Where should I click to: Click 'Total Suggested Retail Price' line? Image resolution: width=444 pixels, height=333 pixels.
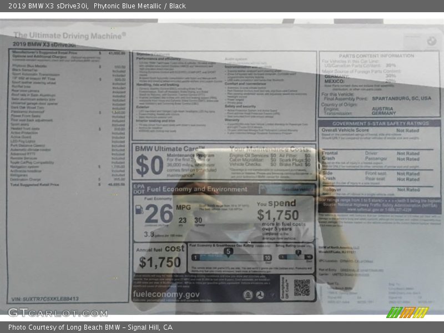click(x=68, y=185)
